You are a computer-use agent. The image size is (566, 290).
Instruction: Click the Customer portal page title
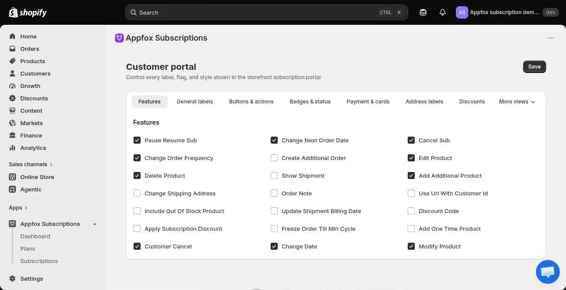[x=161, y=67]
